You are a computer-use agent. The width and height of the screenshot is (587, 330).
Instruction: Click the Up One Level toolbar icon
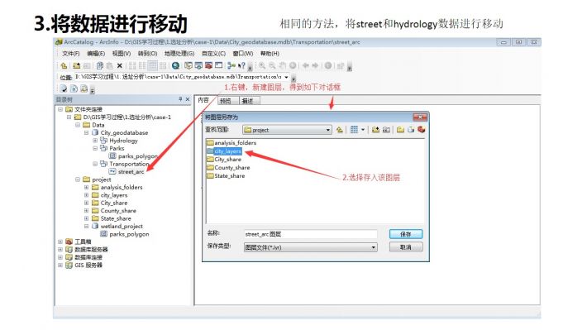64,65
